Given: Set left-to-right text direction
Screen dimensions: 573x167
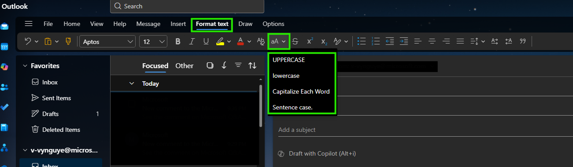Looking at the screenshot, I should coord(495,41).
